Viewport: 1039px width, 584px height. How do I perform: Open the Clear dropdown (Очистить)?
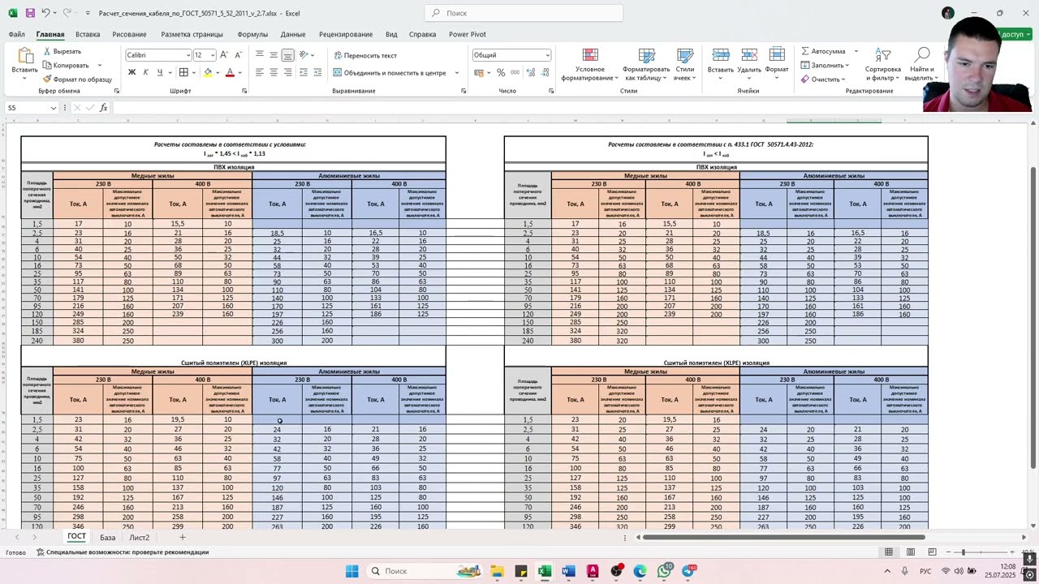click(822, 79)
